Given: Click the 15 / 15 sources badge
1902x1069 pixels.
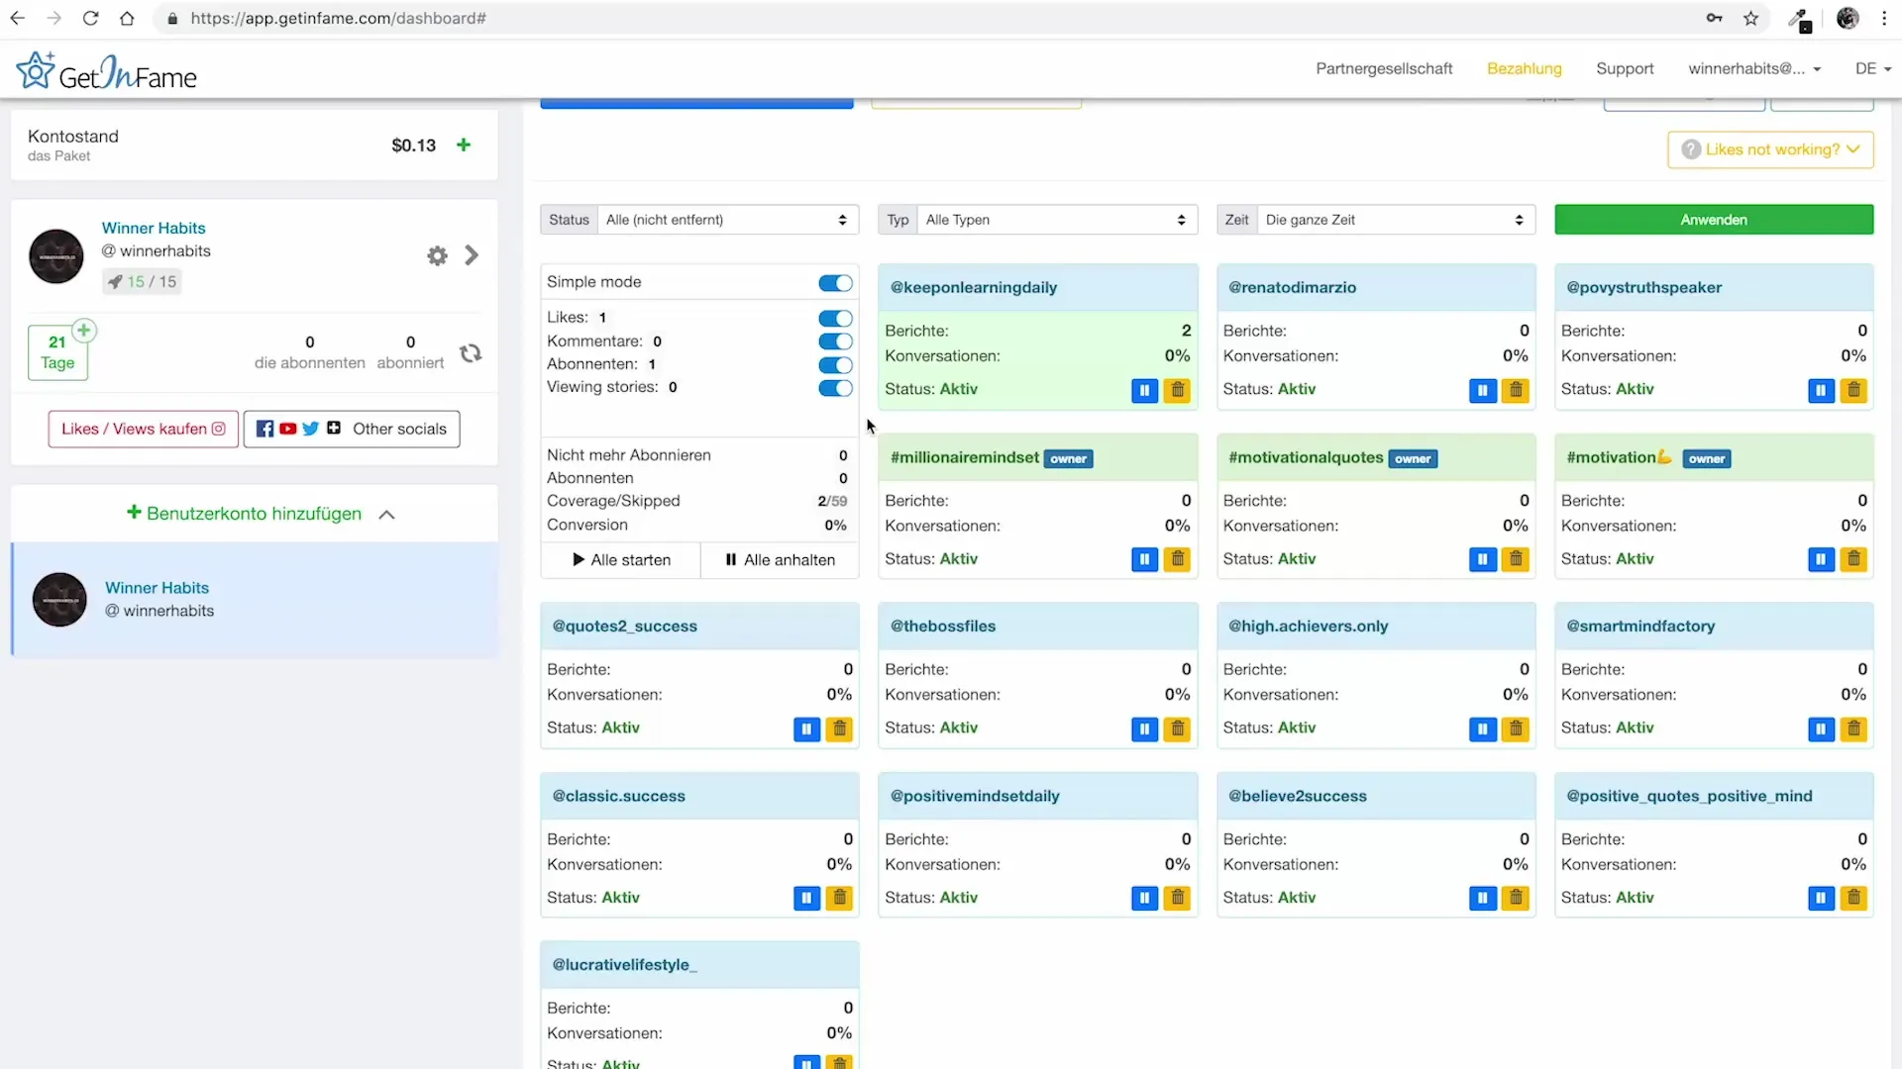Looking at the screenshot, I should (x=142, y=282).
